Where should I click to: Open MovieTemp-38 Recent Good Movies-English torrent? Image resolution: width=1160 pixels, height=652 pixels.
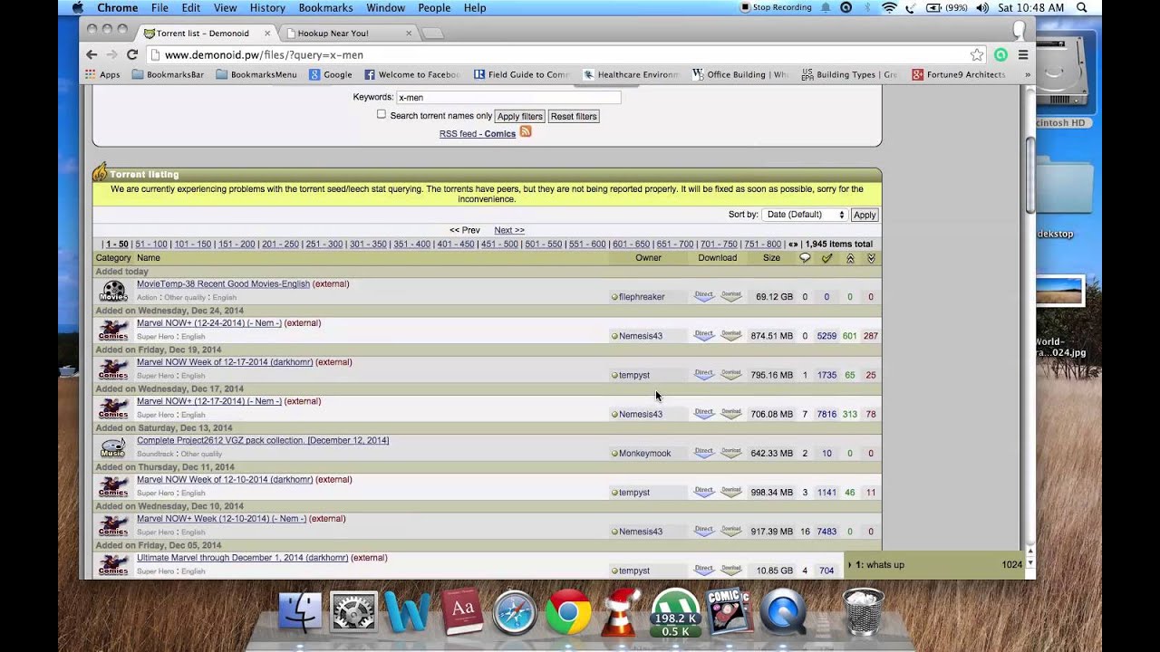223,283
